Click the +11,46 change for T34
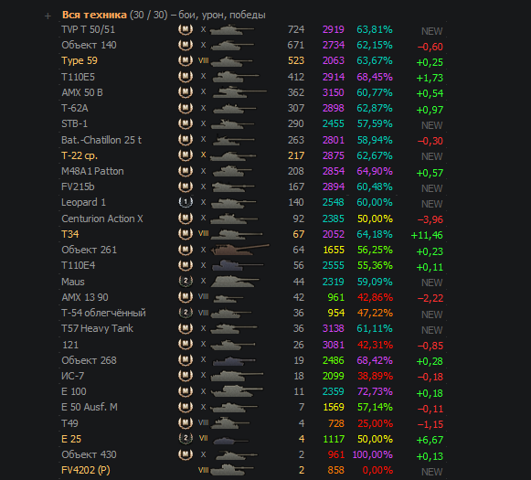This screenshot has height=480, width=531. 427,235
